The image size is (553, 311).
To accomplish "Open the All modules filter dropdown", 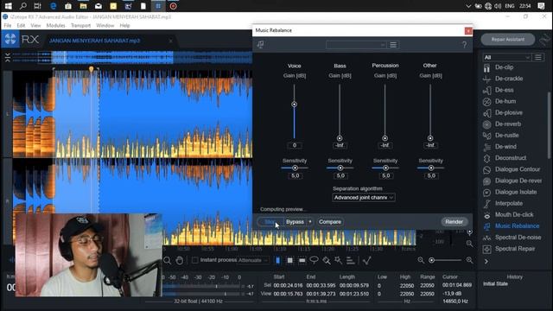I will point(506,57).
